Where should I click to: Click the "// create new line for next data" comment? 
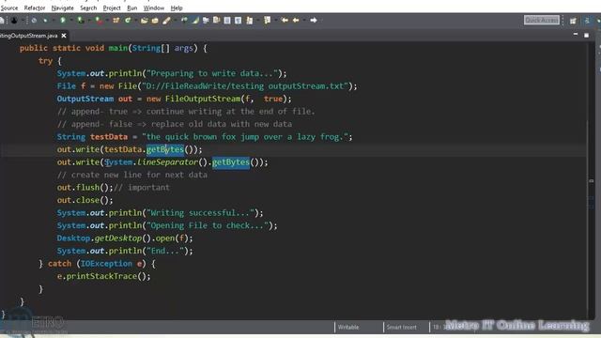132,175
